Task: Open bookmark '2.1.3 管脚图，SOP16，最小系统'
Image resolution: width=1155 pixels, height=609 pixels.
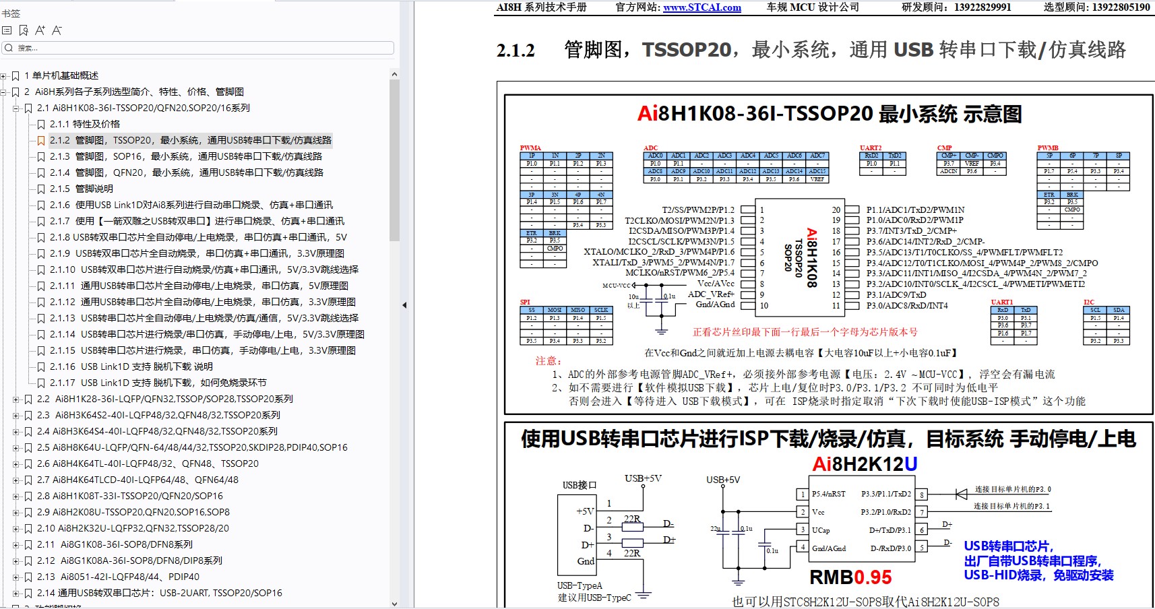Action: tap(186, 156)
